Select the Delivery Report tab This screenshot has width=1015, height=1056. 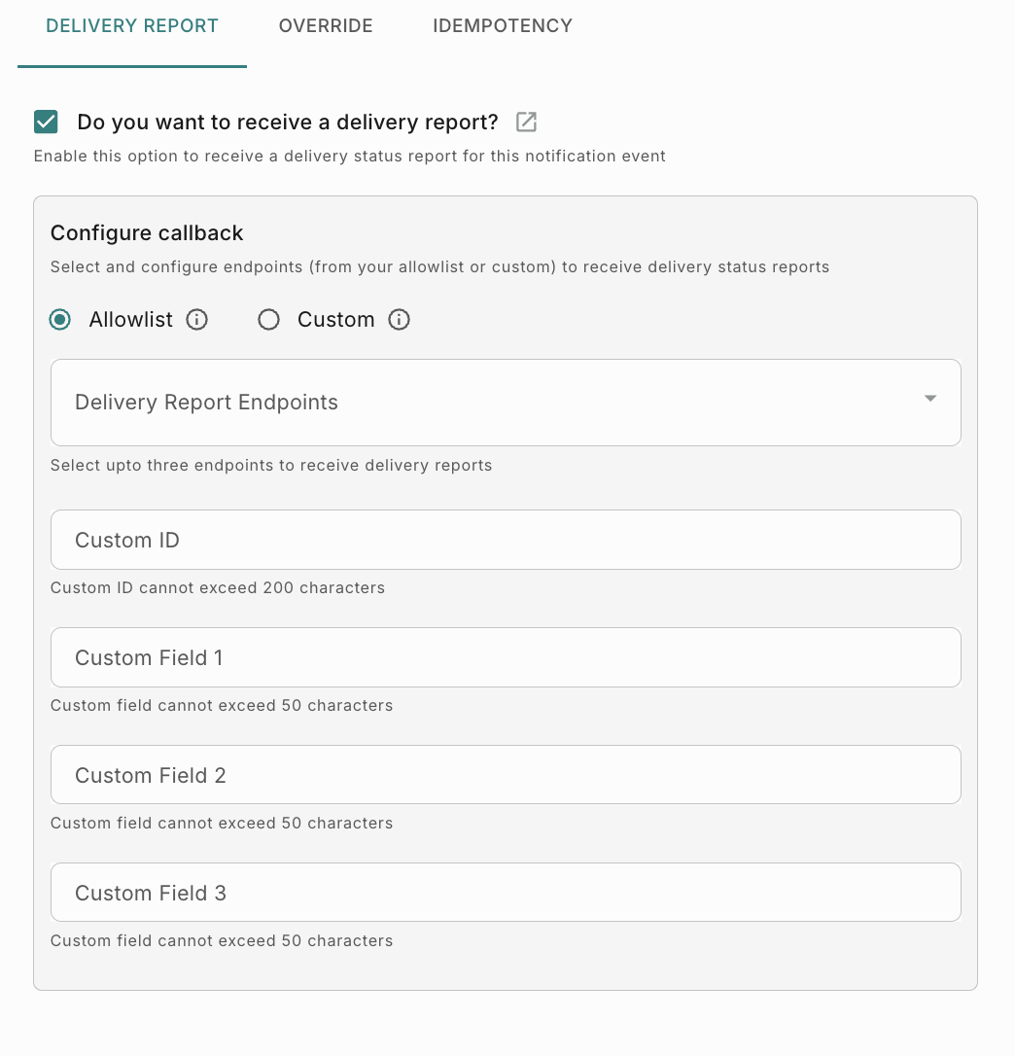point(132,26)
